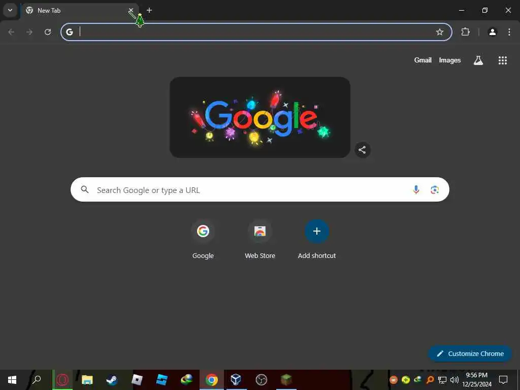The image size is (520, 390).
Task: Click the Search Google or type a URL box
Action: point(260,189)
